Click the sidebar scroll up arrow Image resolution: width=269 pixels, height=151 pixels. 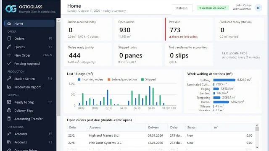tap(58, 21)
